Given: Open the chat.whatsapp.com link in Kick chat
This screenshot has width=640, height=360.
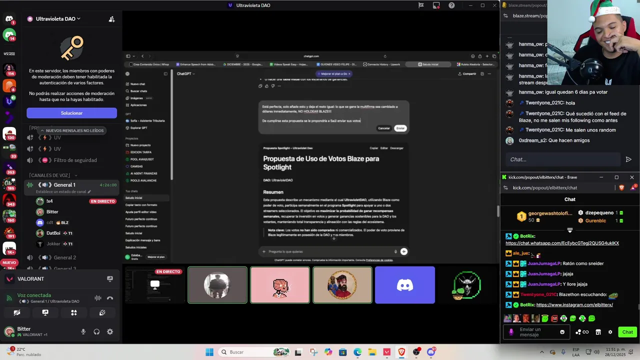Looking at the screenshot, I should coord(562,243).
